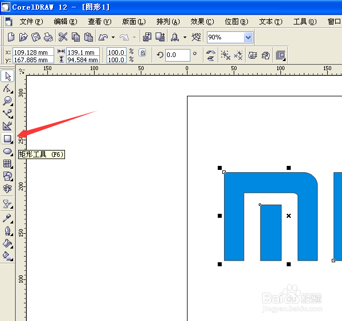Click the Ungroup all icon

(x=238, y=55)
